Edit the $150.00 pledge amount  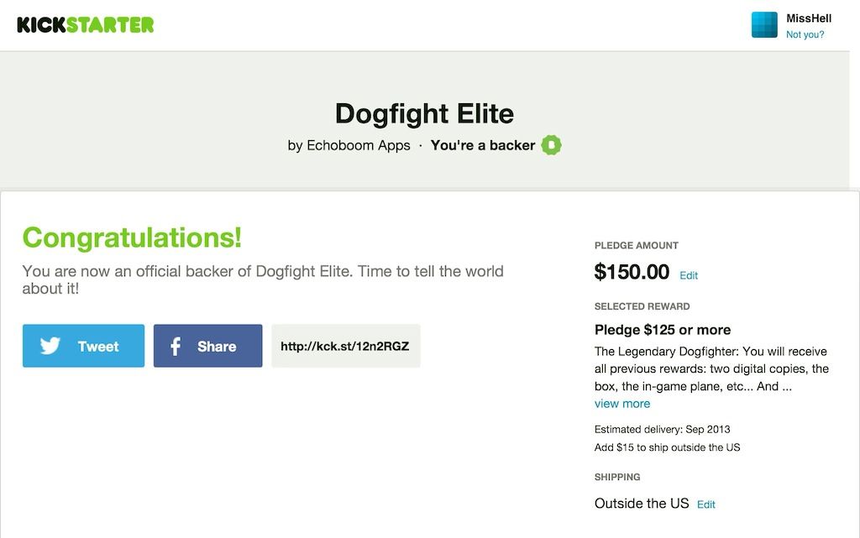pyautogui.click(x=689, y=275)
